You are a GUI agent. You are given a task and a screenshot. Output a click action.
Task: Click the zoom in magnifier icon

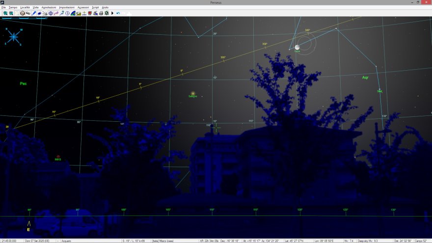(x=5, y=13)
